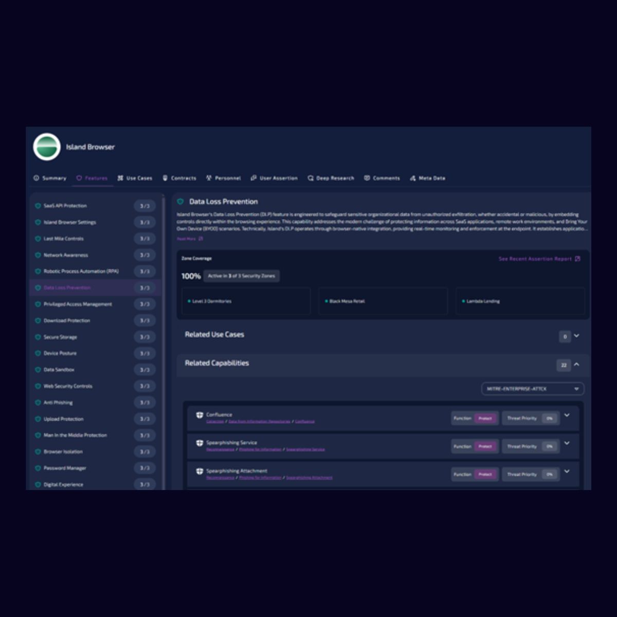This screenshot has width=617, height=617.
Task: Click shield icon beside Robotic Process Automation
Action: point(38,271)
